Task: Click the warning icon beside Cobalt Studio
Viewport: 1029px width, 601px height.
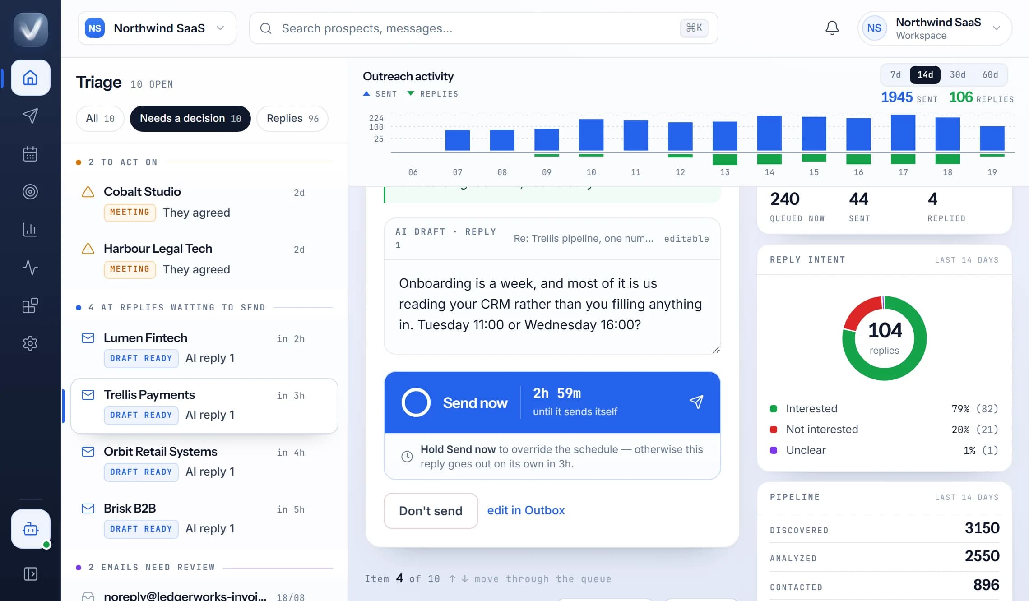Action: pyautogui.click(x=88, y=192)
